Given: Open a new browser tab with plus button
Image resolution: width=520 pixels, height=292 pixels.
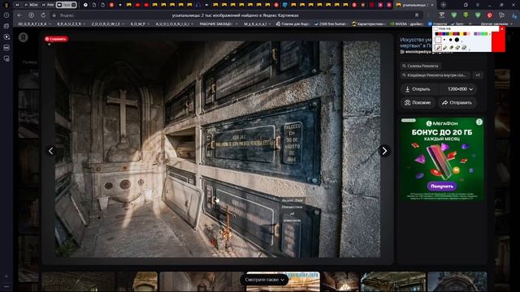Looking at the screenshot, I should point(444,5).
